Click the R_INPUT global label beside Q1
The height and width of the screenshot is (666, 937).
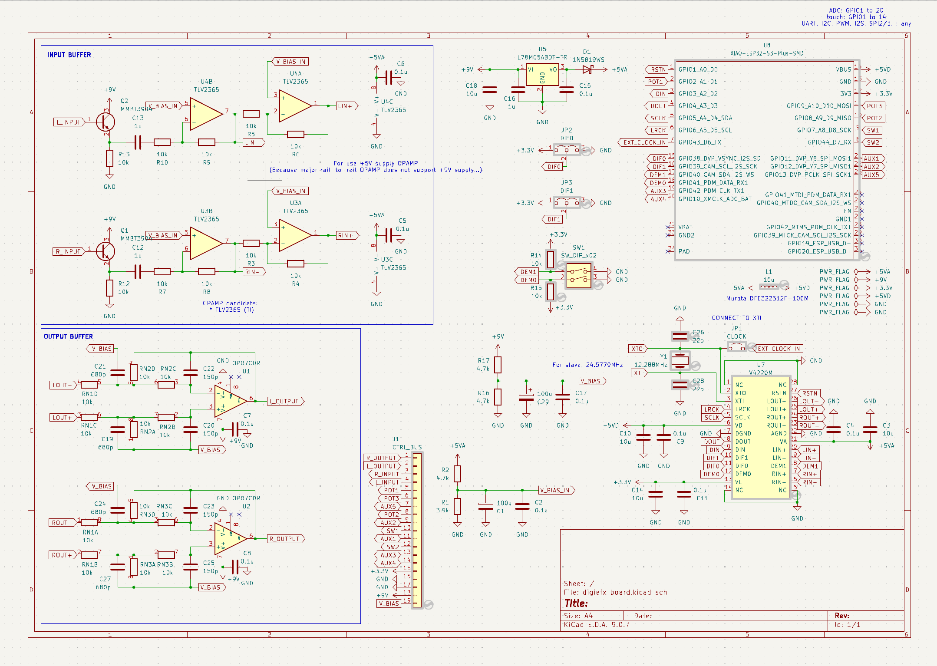click(69, 251)
